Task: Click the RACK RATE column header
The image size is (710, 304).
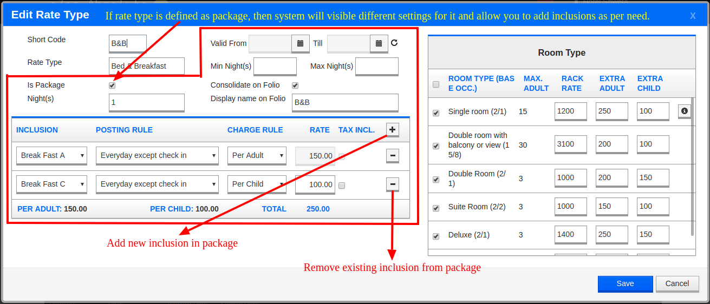Action: tap(572, 83)
